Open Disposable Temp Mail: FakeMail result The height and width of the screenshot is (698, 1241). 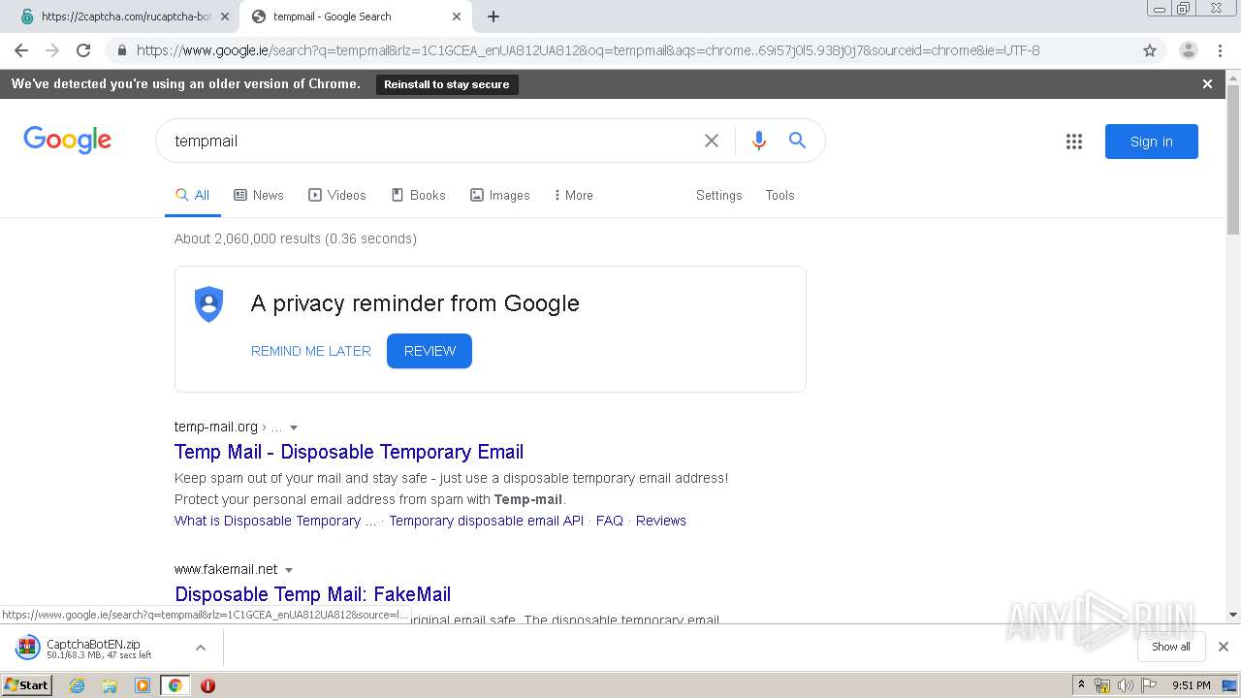pyautogui.click(x=313, y=594)
